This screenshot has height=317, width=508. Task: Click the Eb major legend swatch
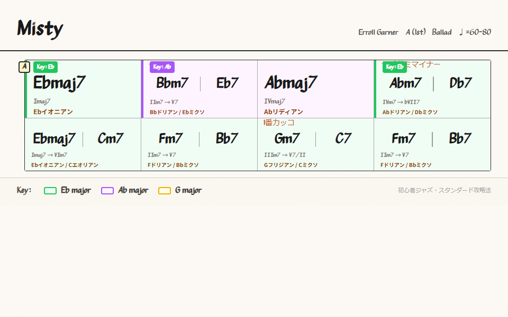pyautogui.click(x=50, y=191)
